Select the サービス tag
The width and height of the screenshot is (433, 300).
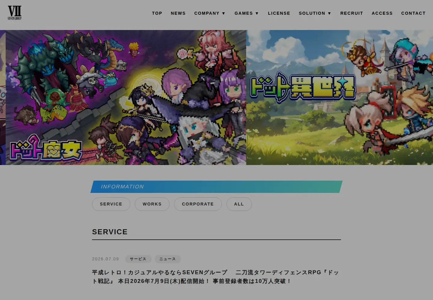coord(138,259)
